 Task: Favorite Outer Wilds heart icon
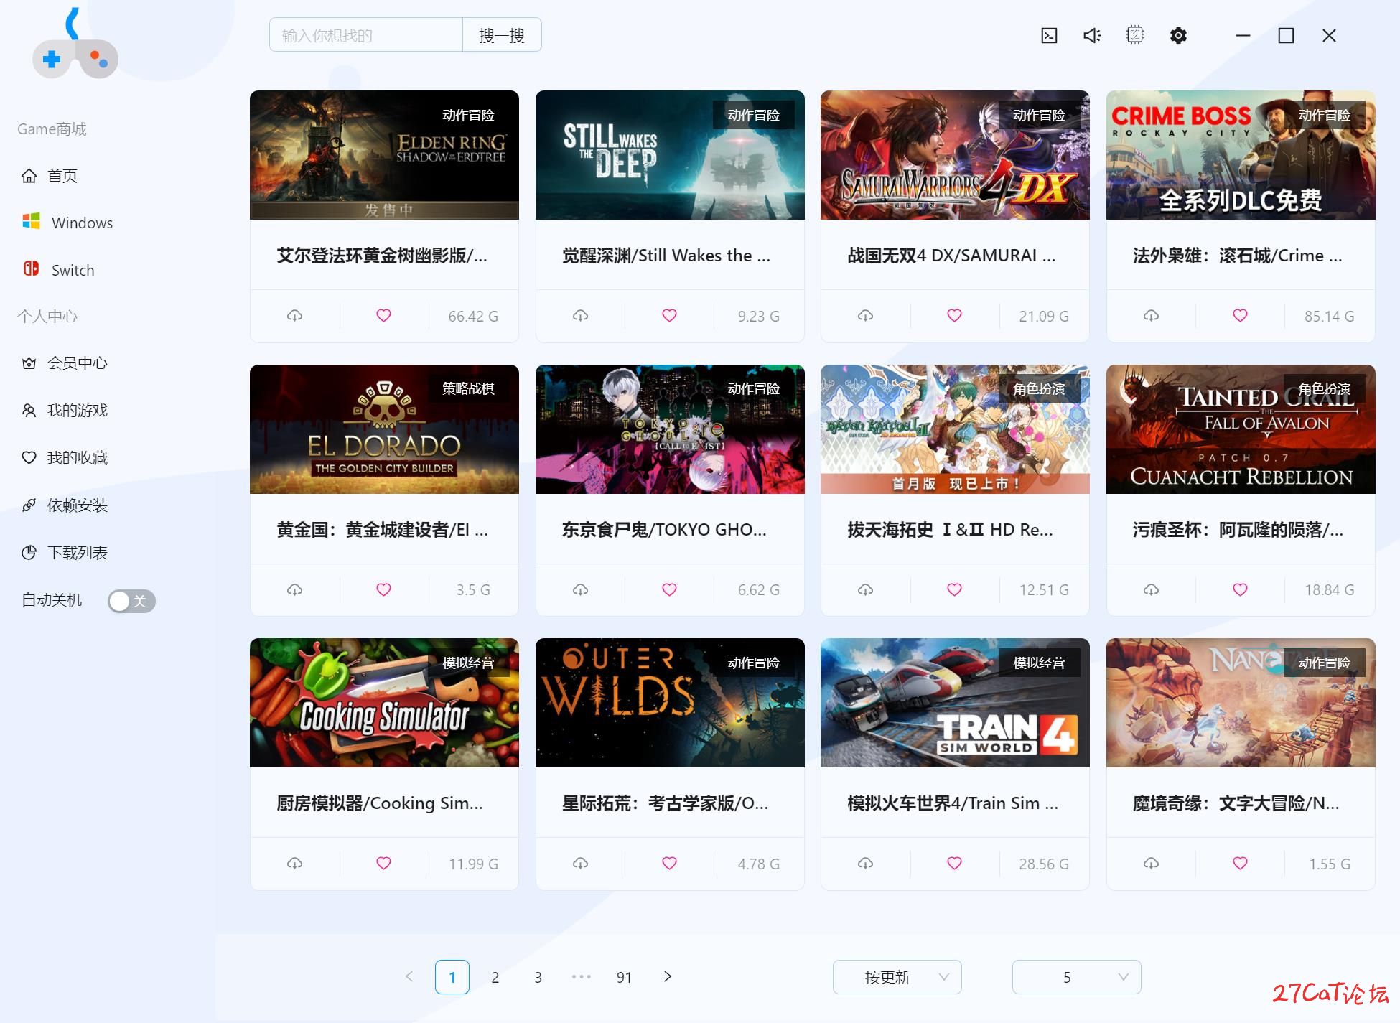tap(669, 864)
